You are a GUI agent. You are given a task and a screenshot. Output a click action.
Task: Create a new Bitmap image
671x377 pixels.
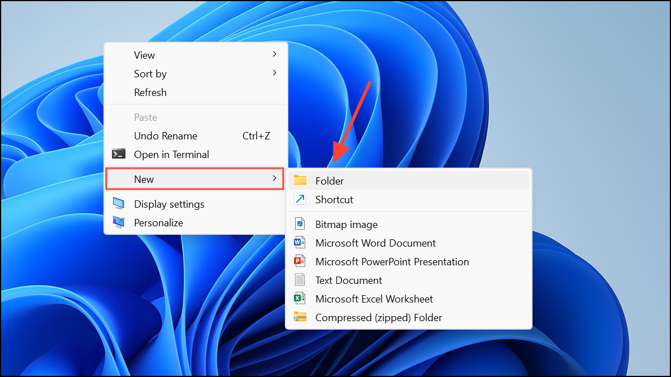tap(409, 225)
